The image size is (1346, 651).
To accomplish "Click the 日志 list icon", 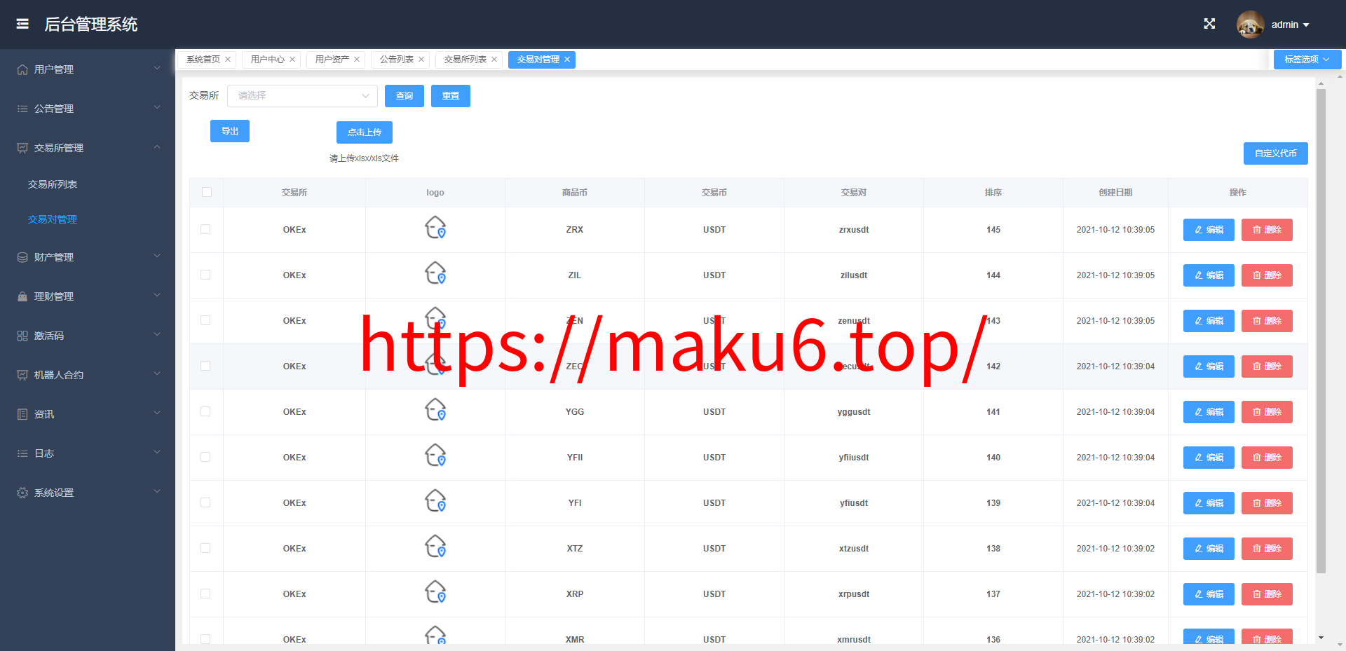I will pyautogui.click(x=22, y=453).
